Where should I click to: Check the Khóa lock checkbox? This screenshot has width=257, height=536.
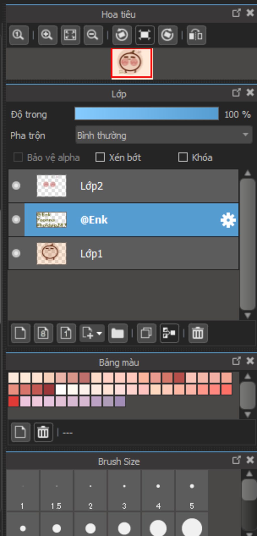coord(183,157)
